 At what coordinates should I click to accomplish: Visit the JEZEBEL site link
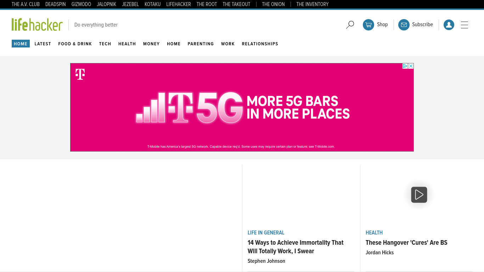tap(130, 4)
